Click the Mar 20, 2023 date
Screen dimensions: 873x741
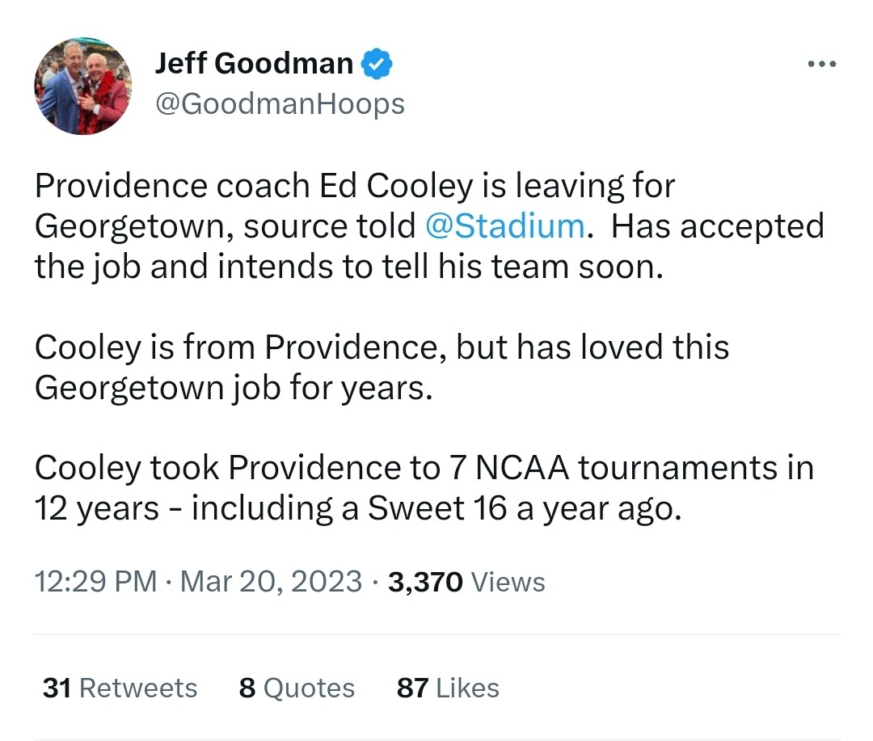[x=271, y=582]
